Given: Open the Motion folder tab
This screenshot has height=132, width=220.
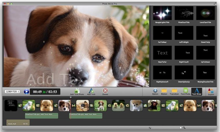Looking at the screenshot, I should coord(164,91).
